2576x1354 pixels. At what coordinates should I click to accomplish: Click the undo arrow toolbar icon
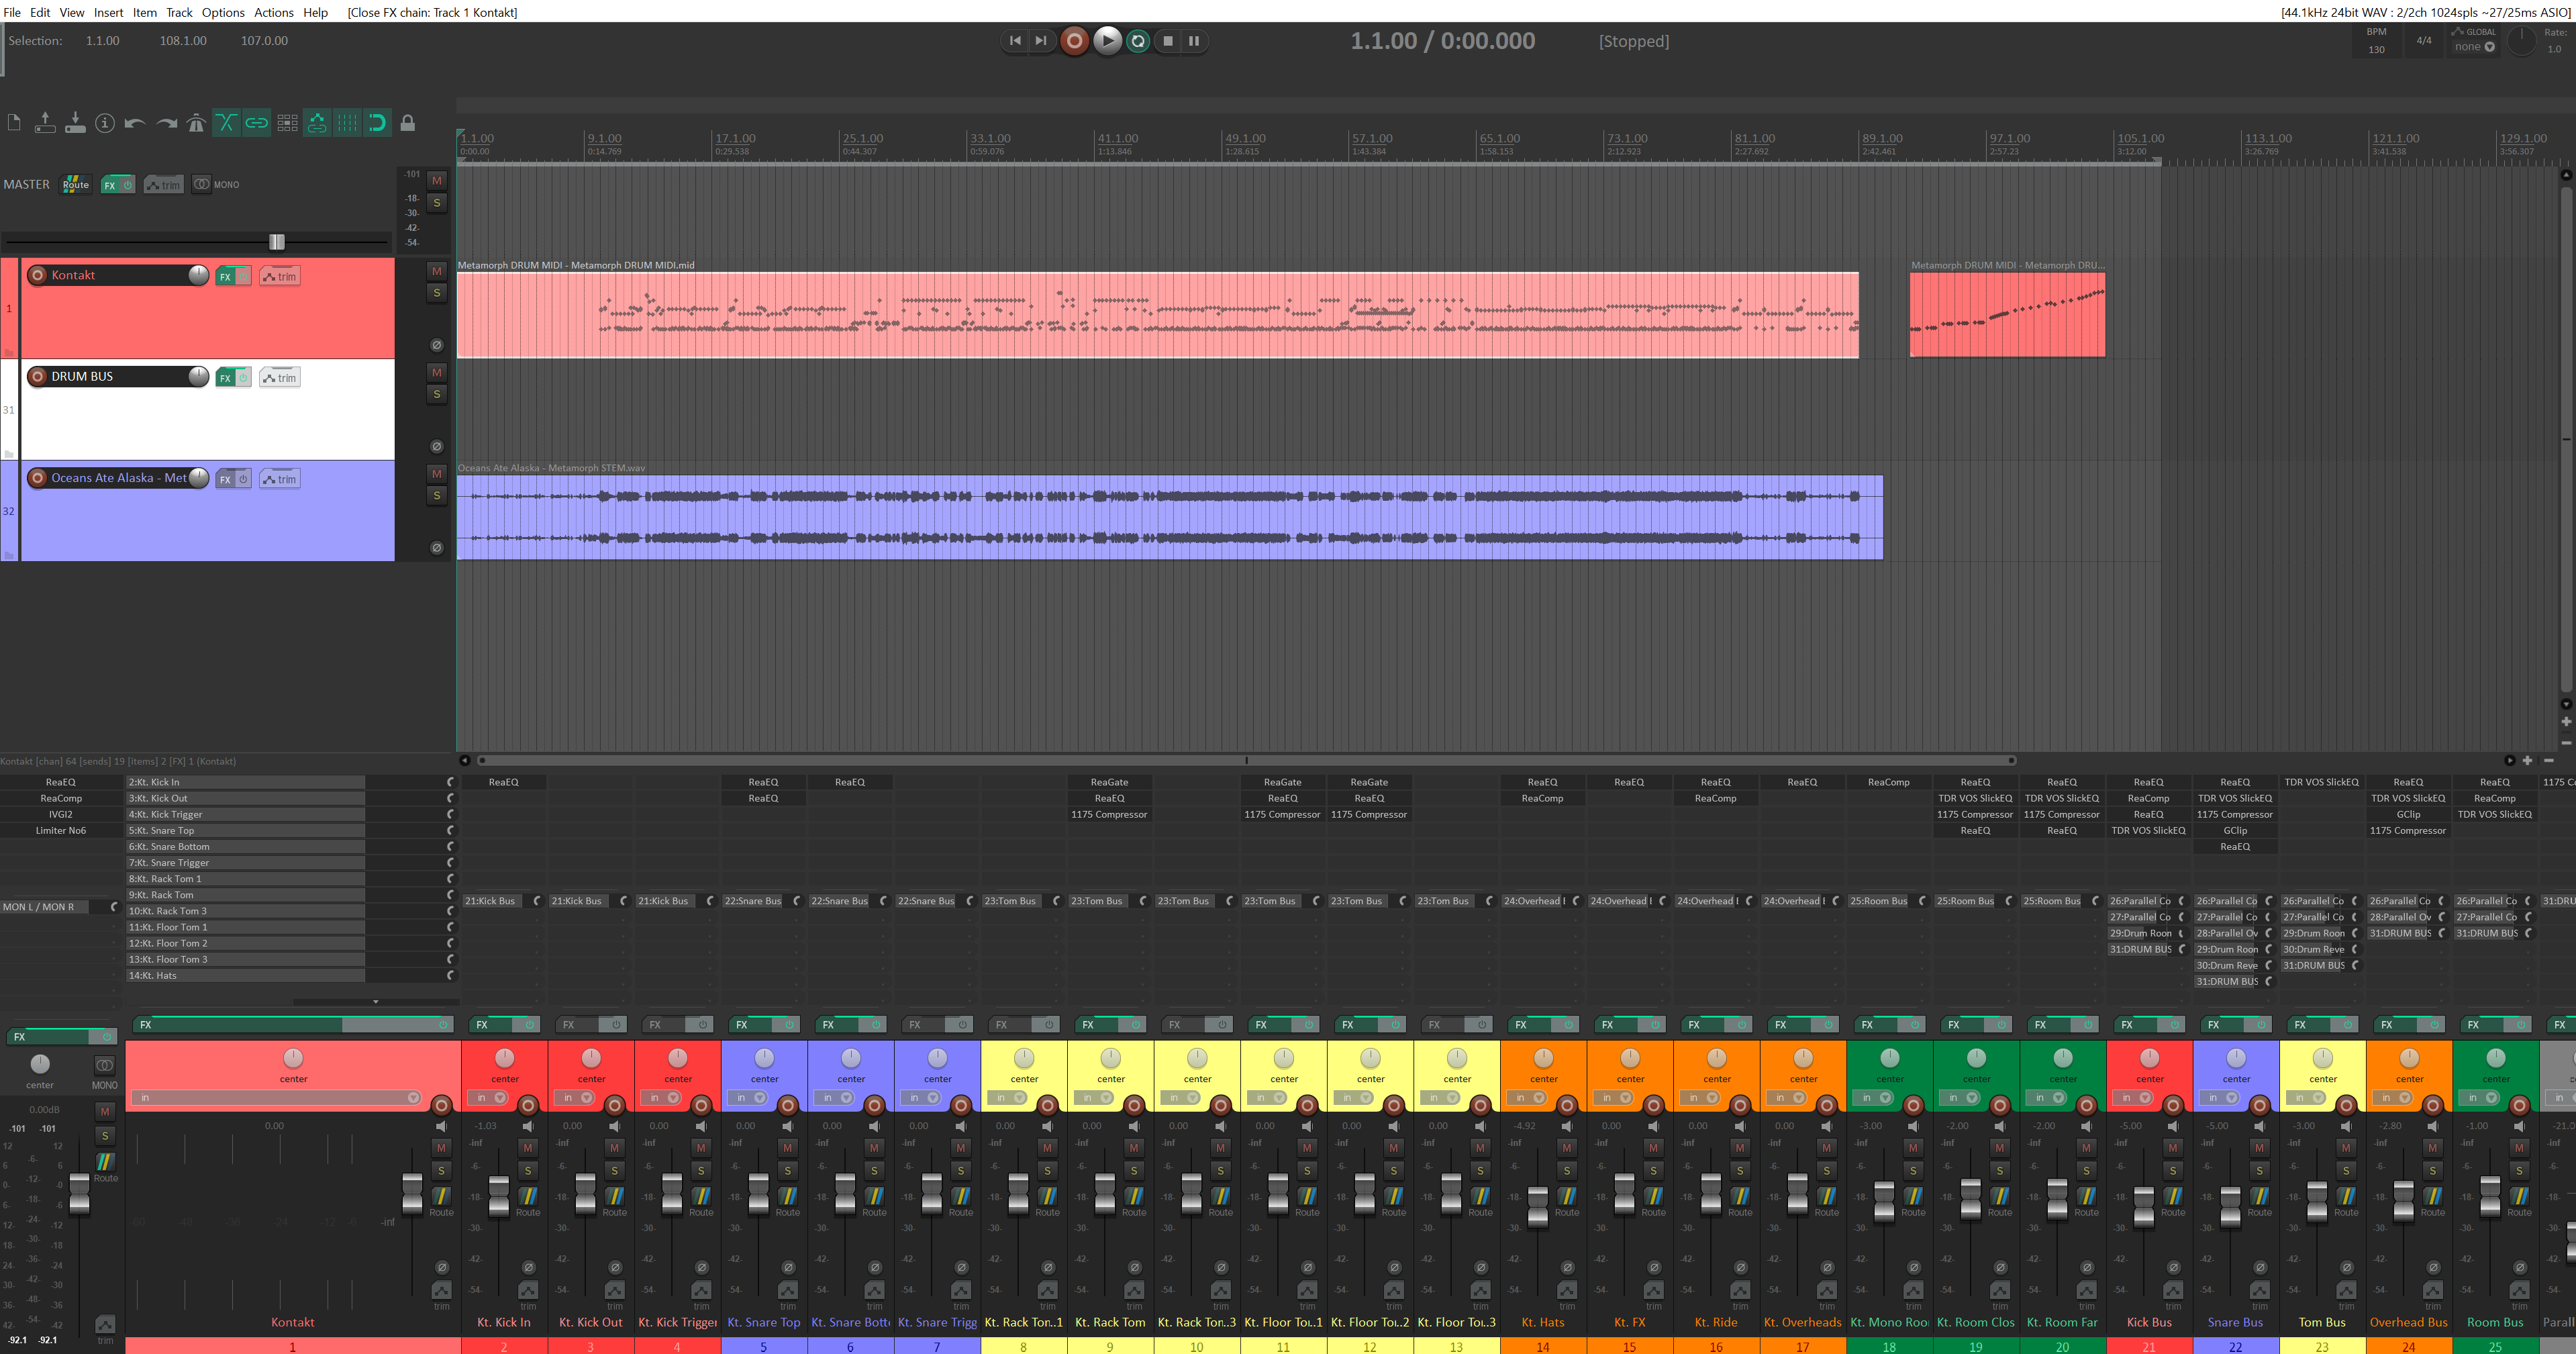click(x=135, y=123)
